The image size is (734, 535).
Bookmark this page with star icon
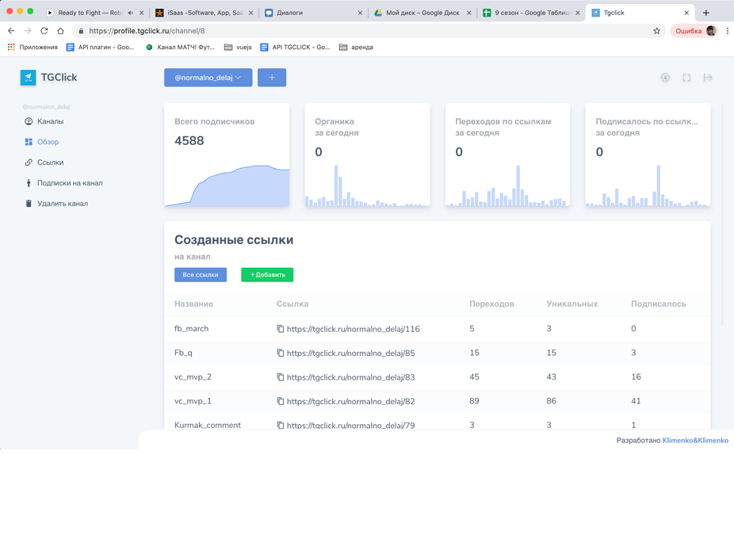656,31
